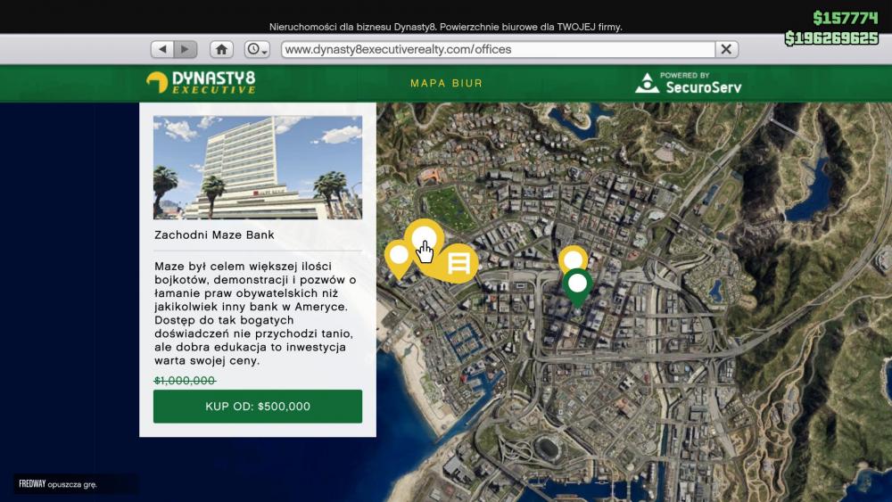Image resolution: width=892 pixels, height=502 pixels.
Task: Click the $196269625 bank balance
Action: 831,38
